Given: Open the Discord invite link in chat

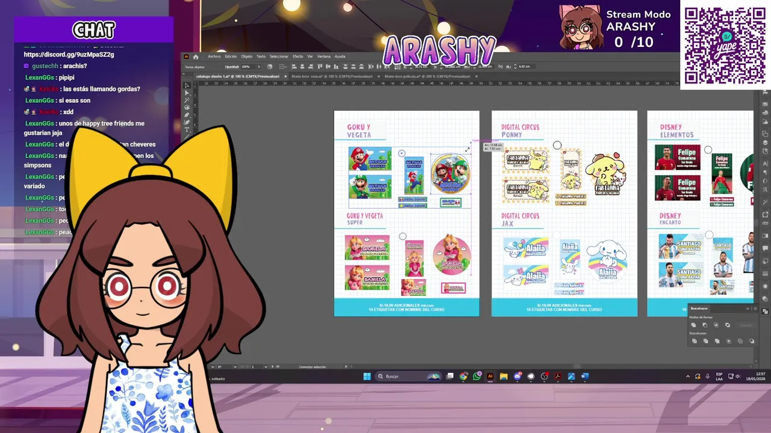Looking at the screenshot, I should pos(69,54).
